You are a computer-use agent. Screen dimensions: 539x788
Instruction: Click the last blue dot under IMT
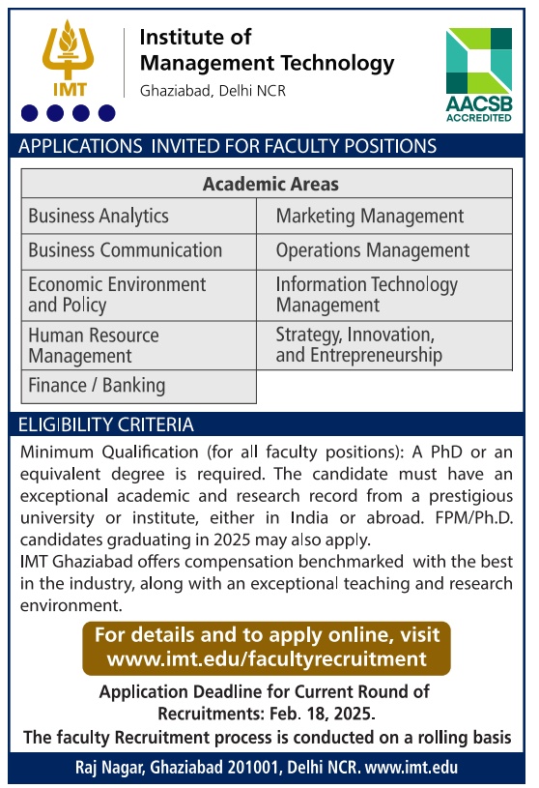(x=106, y=113)
